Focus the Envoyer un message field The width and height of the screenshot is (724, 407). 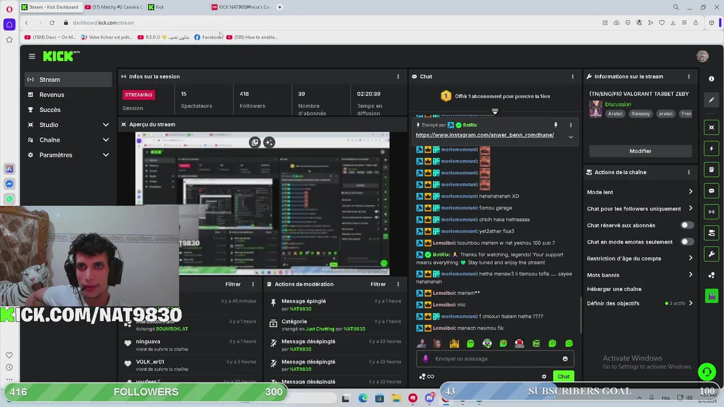point(495,358)
